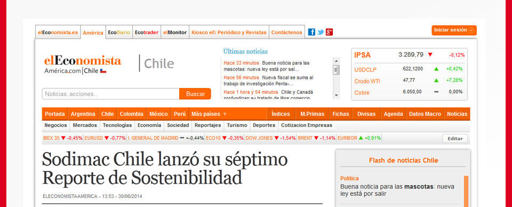Open the DOW JONES ticker link
The width and height of the screenshot is (512, 207).
[x=259, y=138]
